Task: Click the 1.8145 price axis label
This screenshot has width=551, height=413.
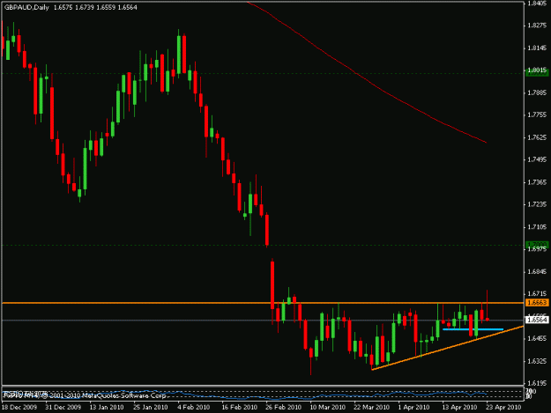Action: 537,48
